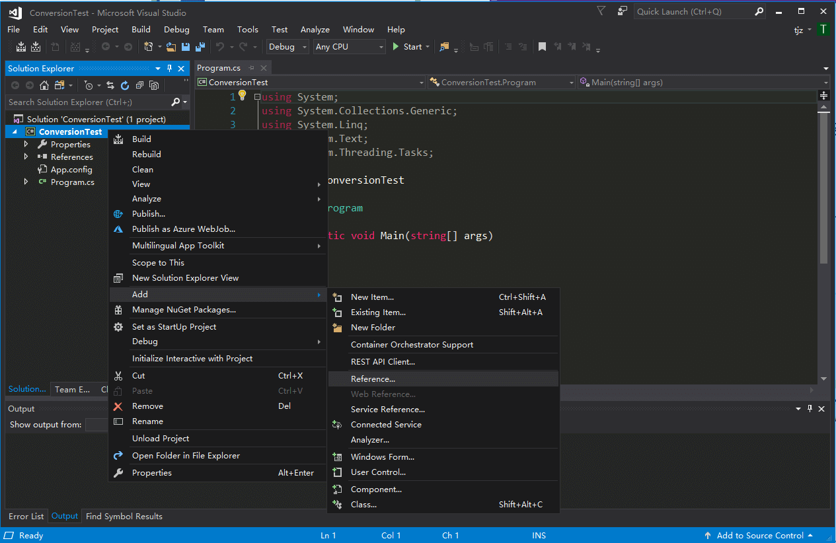This screenshot has width=836, height=543.
Task: Click the New Project toolbar icon
Action: 149,47
